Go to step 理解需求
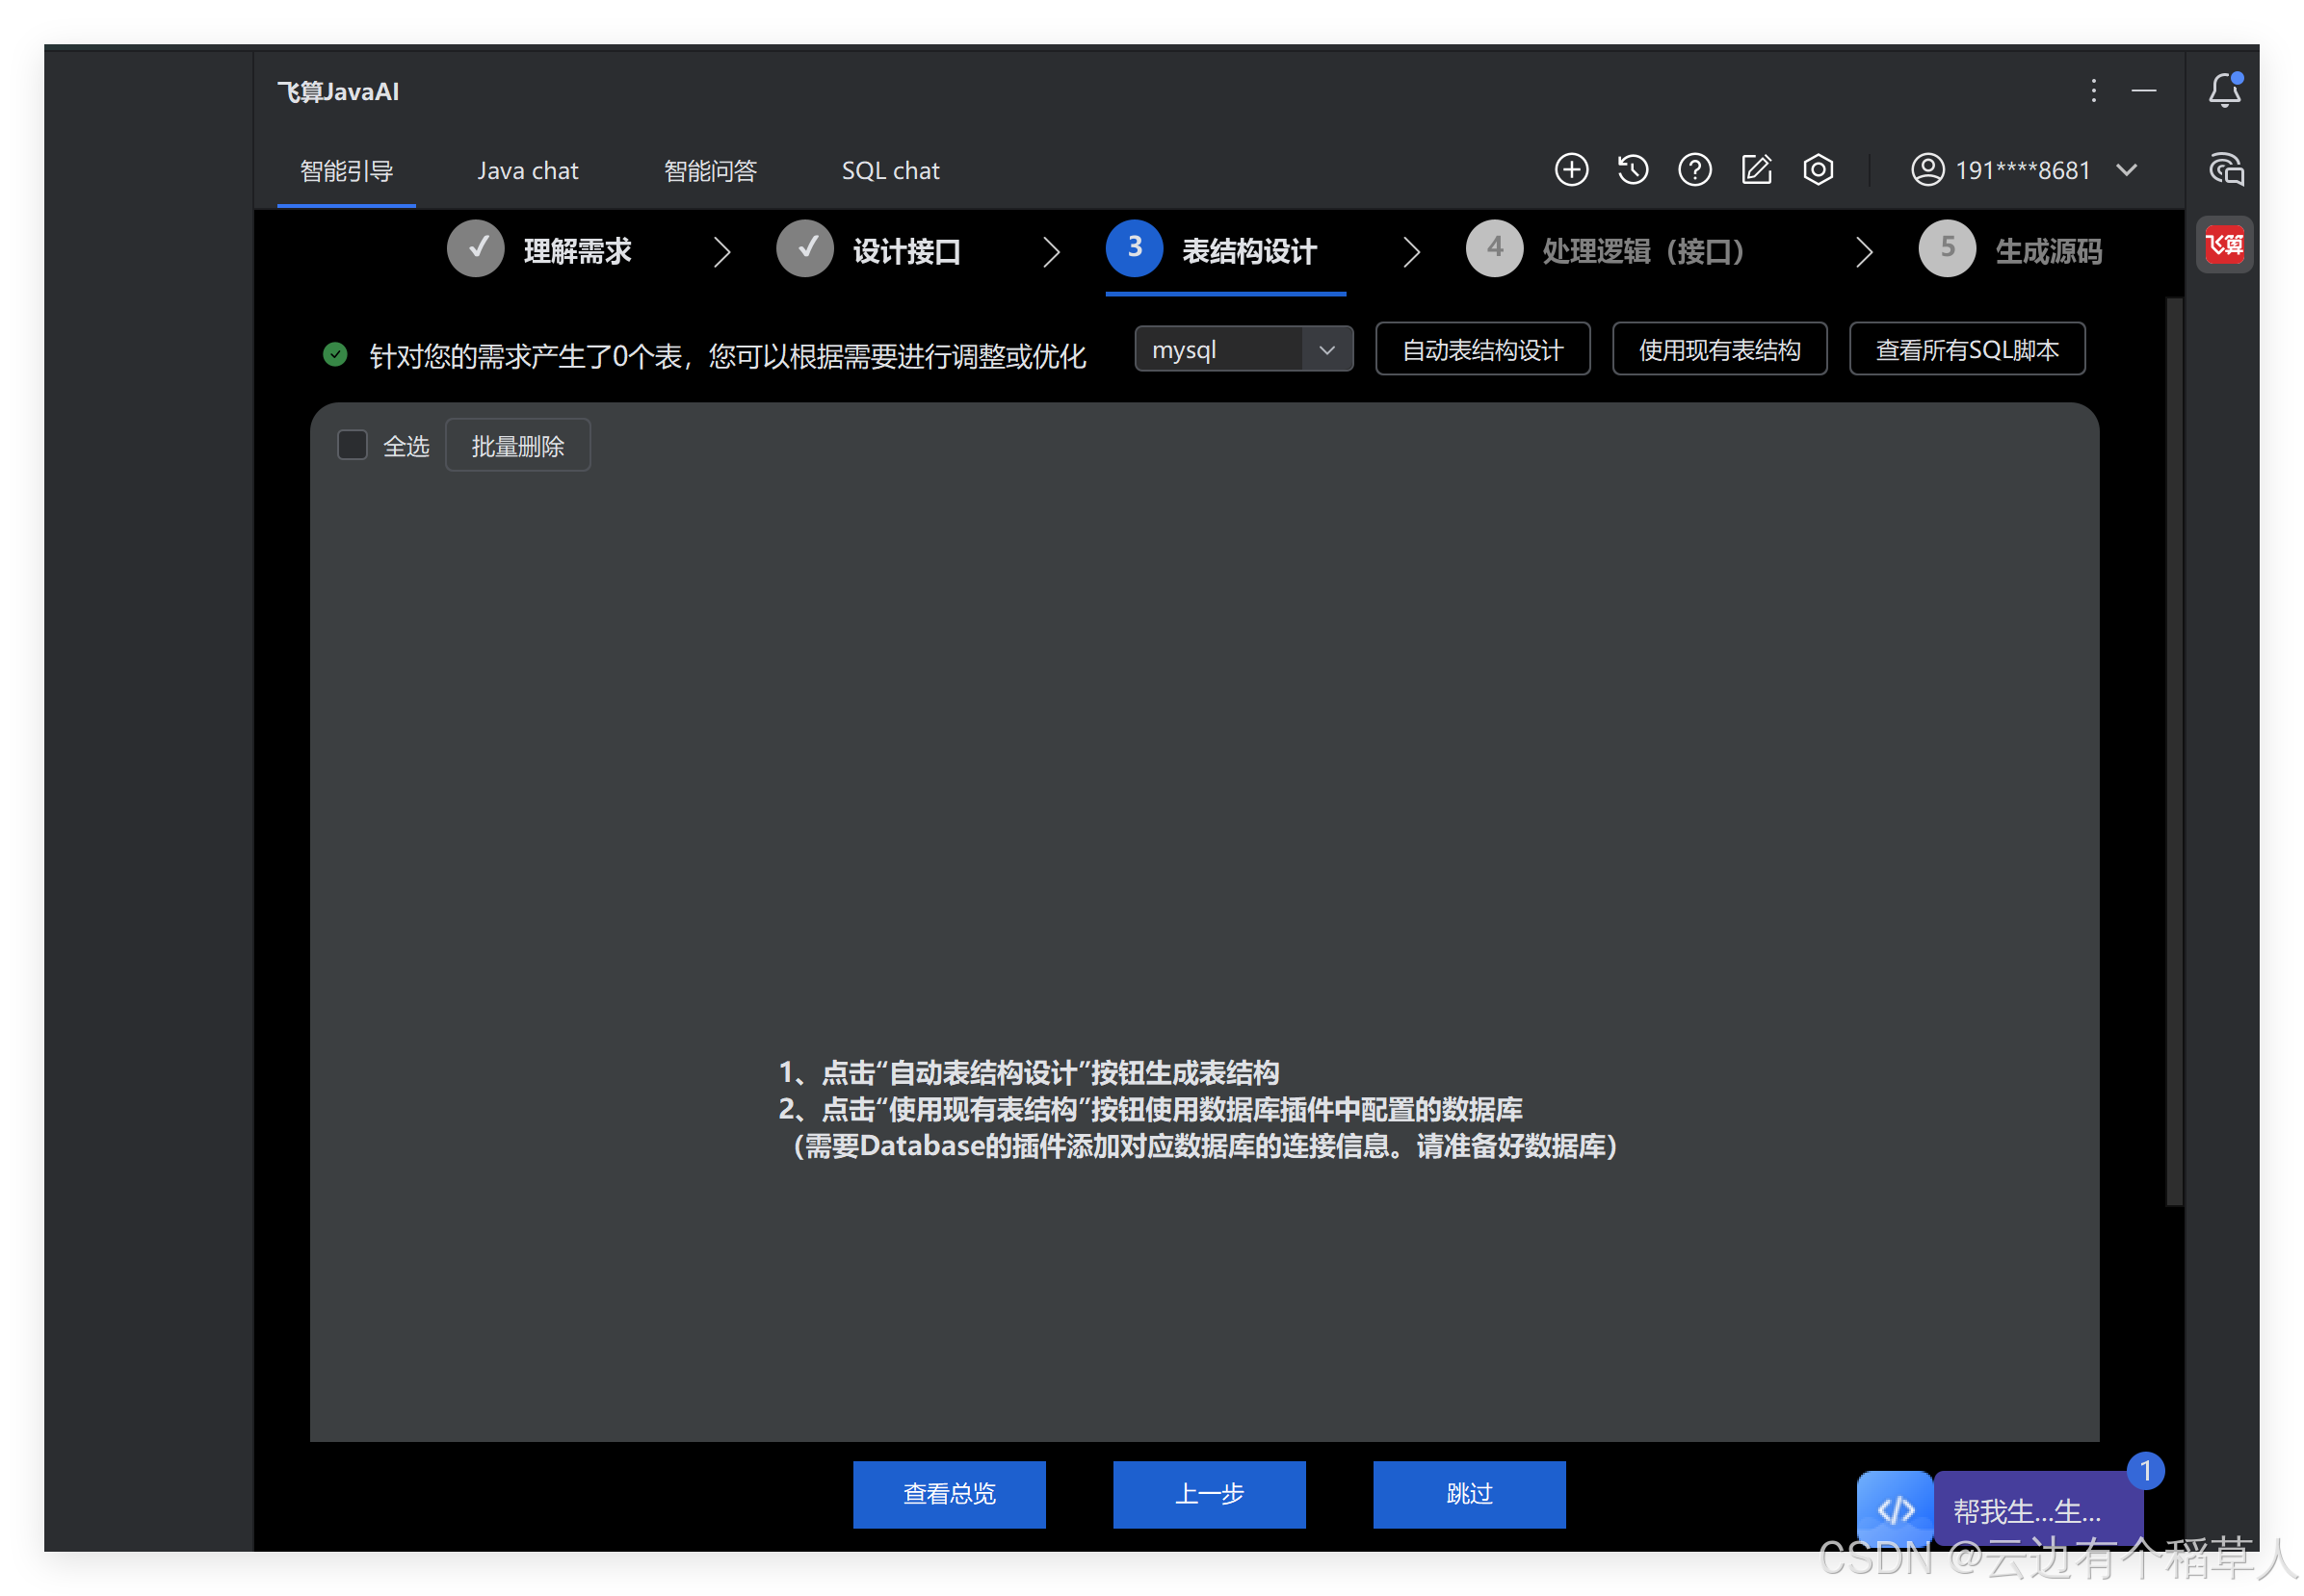Screen dimensions: 2304x1596 (540, 250)
